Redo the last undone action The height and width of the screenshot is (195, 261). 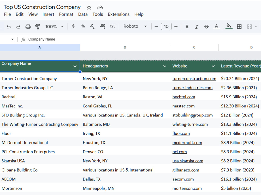(18, 27)
